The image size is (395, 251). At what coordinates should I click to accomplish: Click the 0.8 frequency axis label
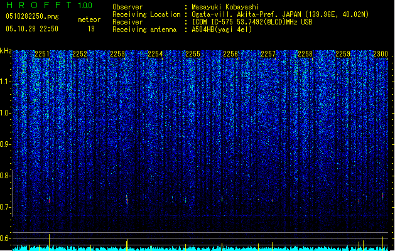coord(5,176)
